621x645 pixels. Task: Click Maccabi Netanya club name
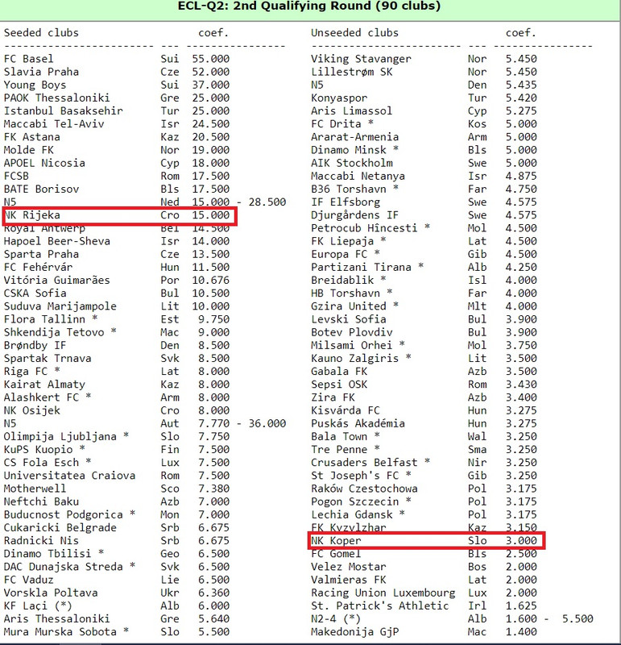(358, 176)
